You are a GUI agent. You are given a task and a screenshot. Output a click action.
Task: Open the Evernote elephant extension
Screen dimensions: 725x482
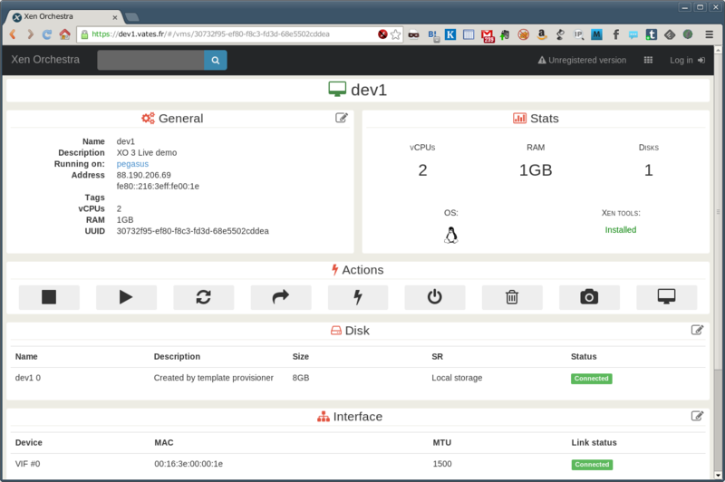click(505, 34)
